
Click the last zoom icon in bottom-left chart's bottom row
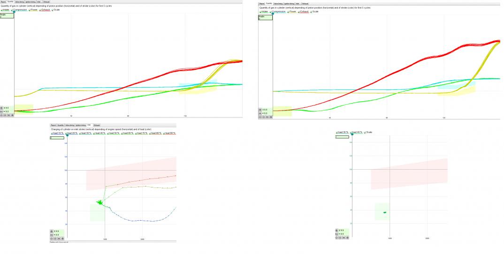[x=62, y=238]
